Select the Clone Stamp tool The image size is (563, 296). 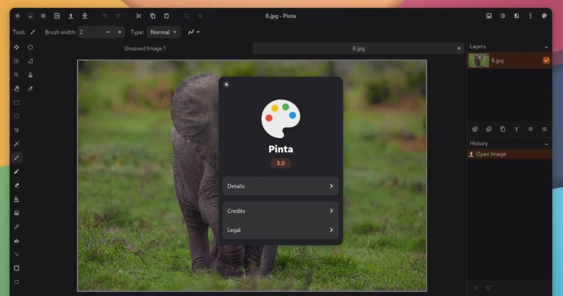(31, 75)
